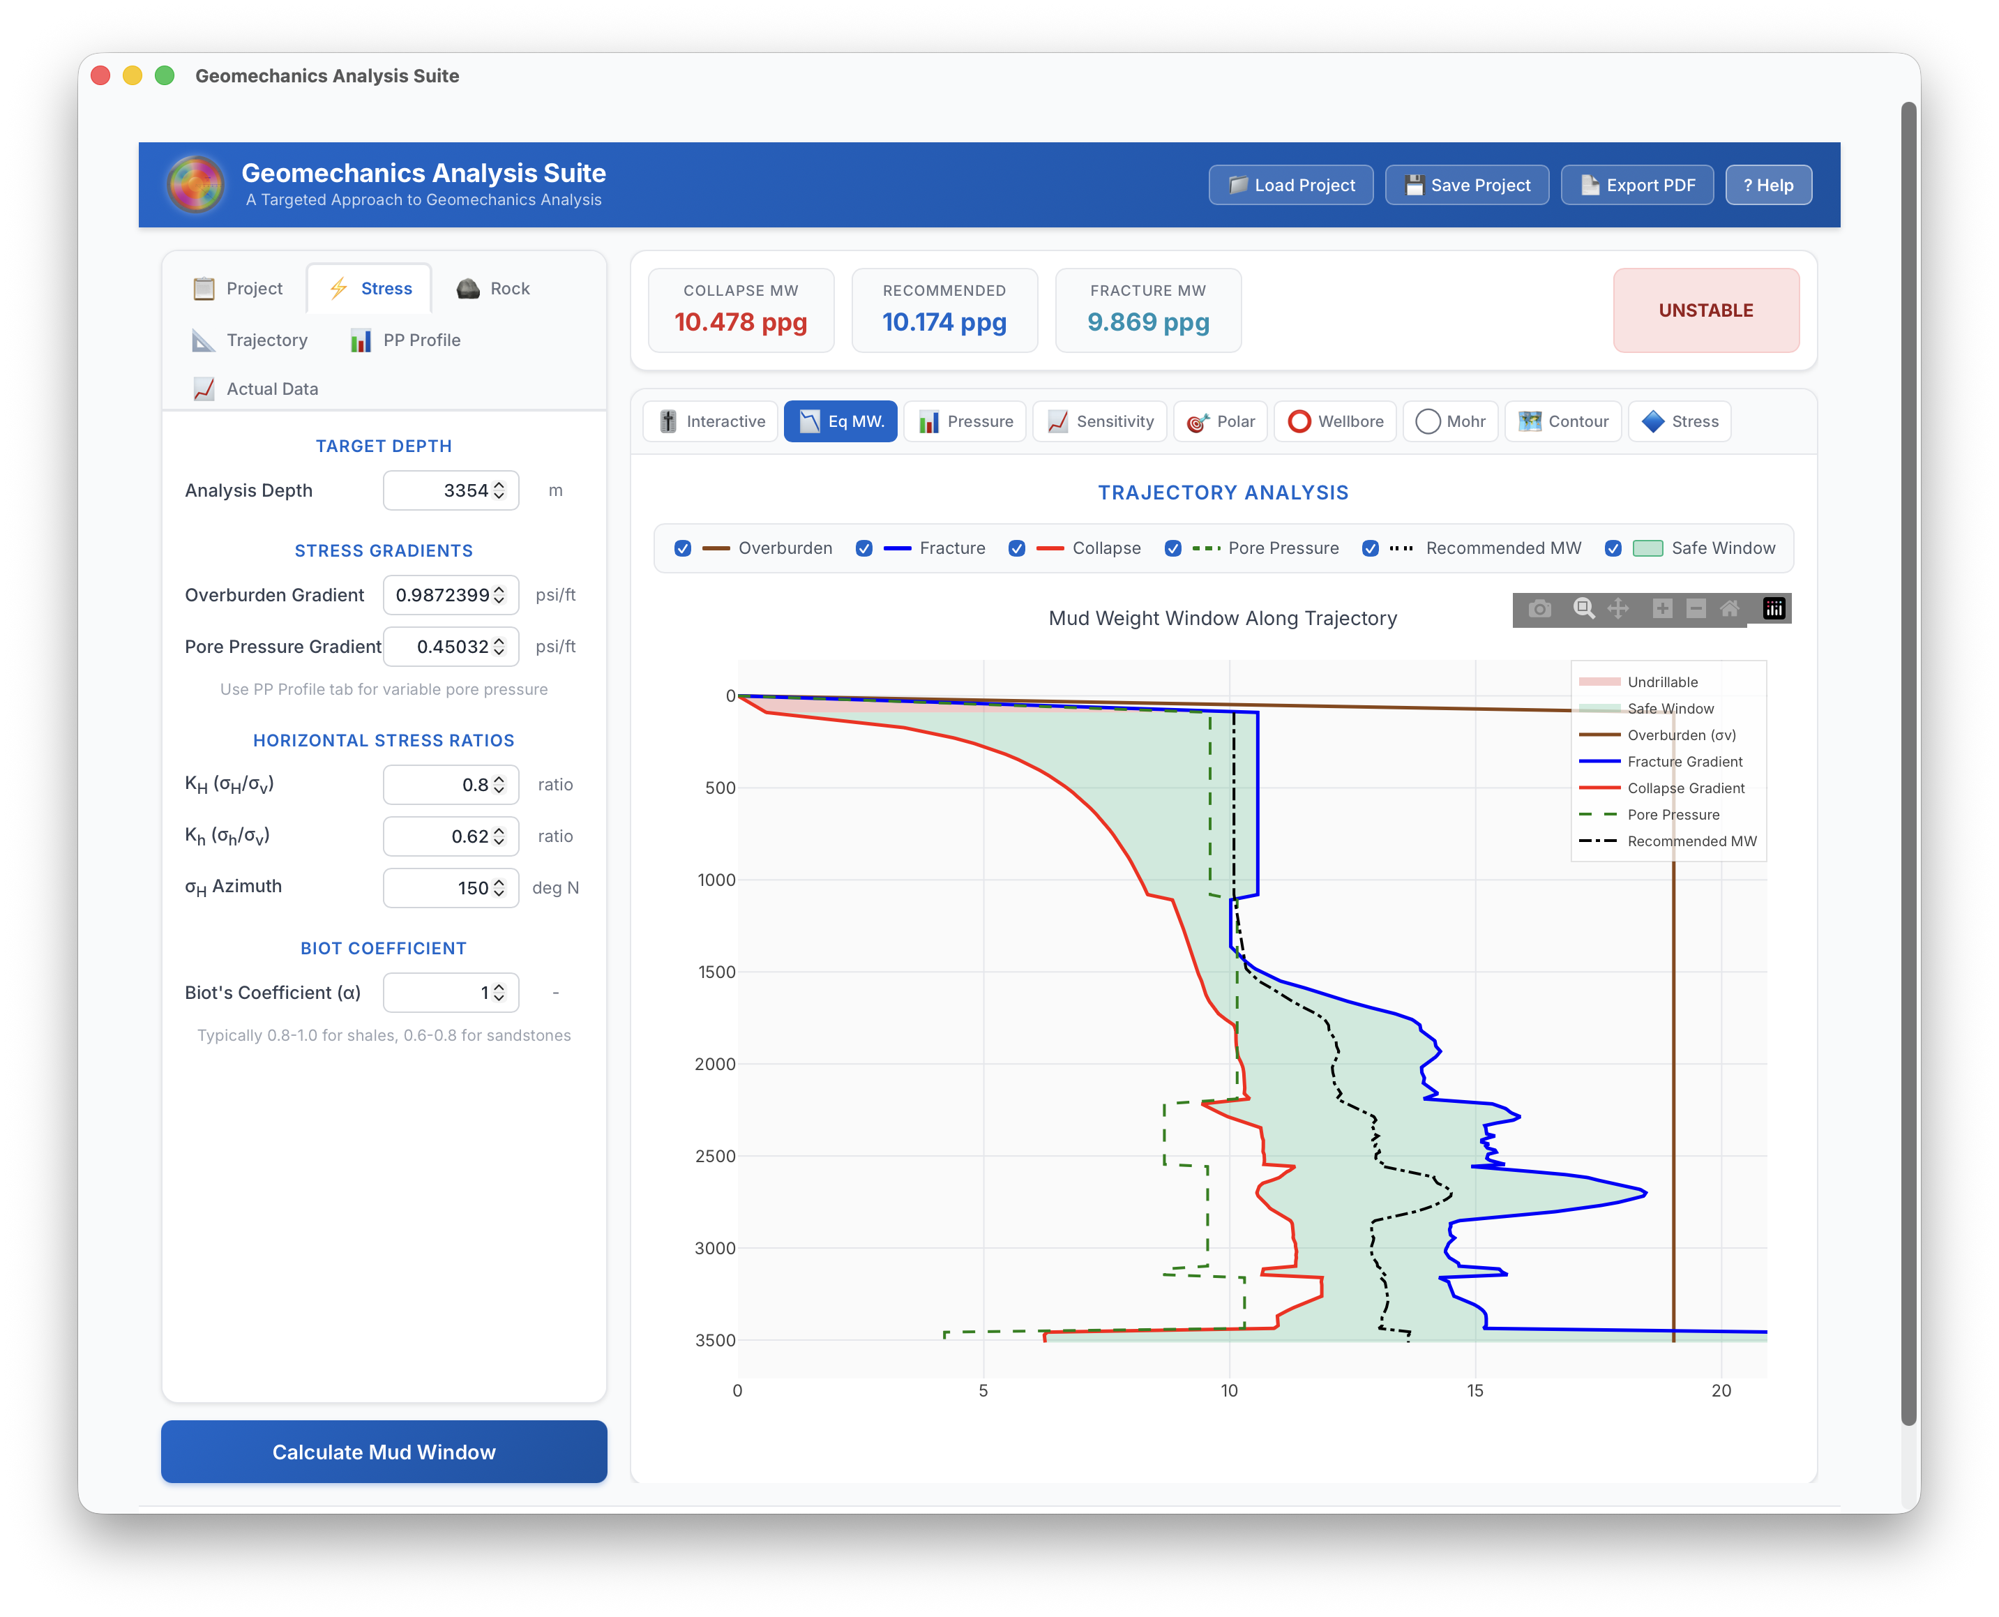Select the Zoom box tool
Viewport: 1999px width, 1617px height.
[1584, 609]
